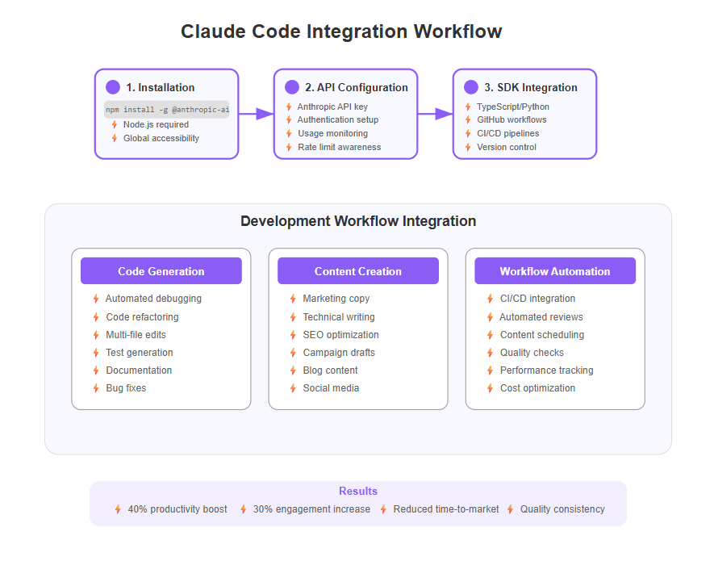
Task: Click the bolt icon beside Rate limit awareness
Action: point(289,147)
